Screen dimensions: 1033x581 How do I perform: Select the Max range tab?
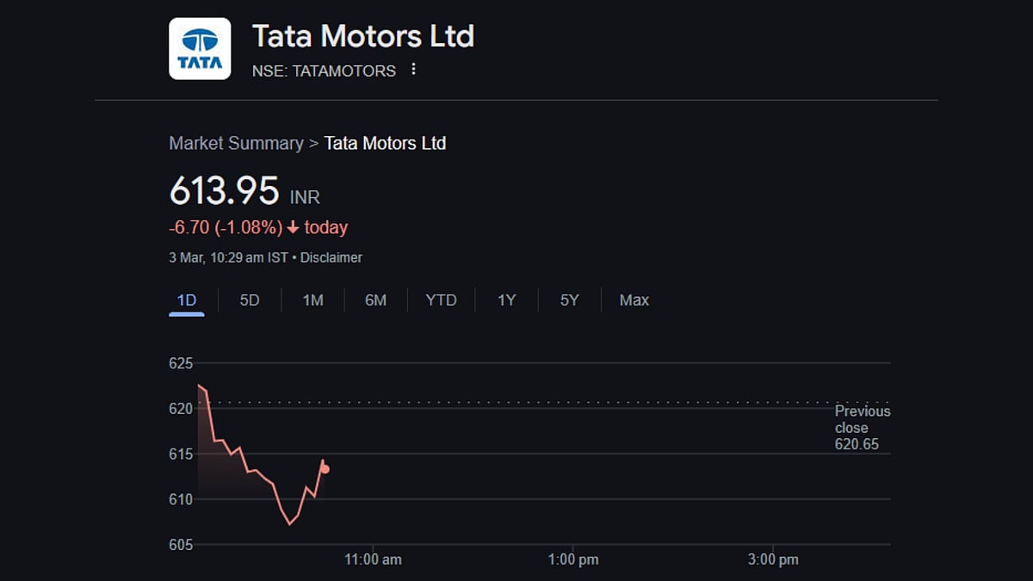coord(634,300)
